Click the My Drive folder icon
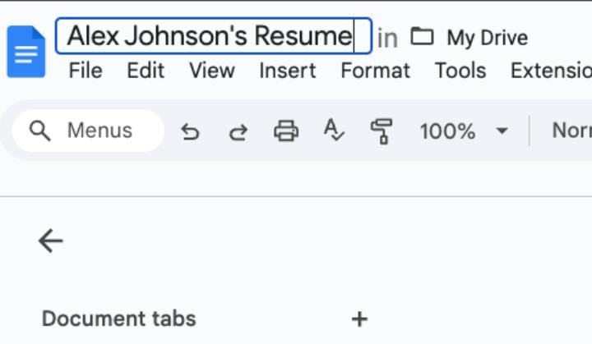This screenshot has height=344, width=592. click(x=422, y=37)
